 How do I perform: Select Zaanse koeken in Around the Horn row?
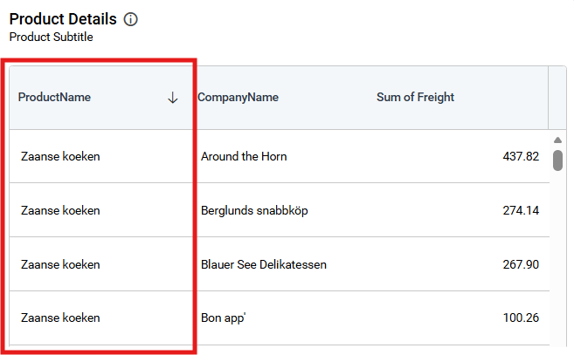point(60,157)
